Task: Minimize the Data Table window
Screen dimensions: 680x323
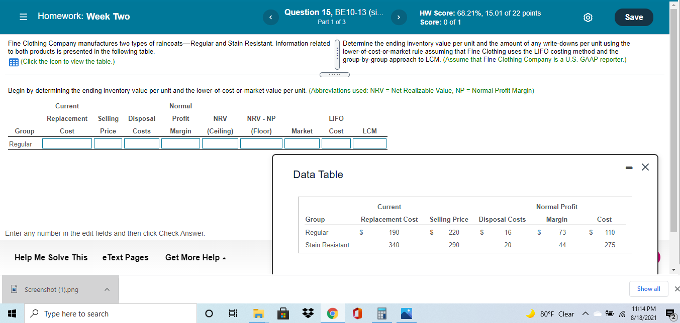Action: pyautogui.click(x=628, y=167)
